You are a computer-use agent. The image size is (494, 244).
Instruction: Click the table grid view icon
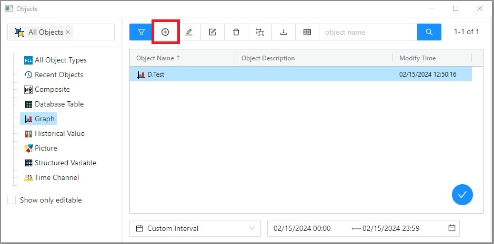[x=307, y=32]
